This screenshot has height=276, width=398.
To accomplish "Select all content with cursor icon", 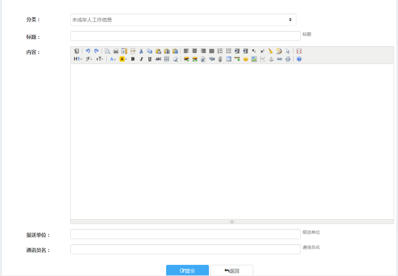I will (x=287, y=51).
